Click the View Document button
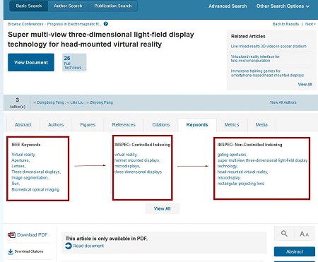This screenshot has width=318, height=262. (x=31, y=62)
